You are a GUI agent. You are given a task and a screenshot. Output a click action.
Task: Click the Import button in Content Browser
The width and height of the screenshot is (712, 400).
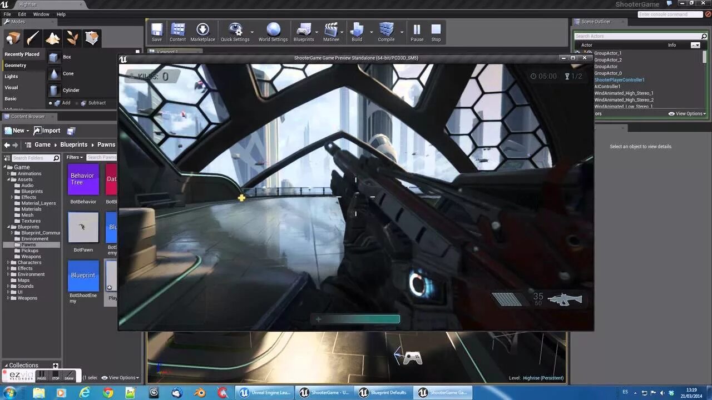47,131
